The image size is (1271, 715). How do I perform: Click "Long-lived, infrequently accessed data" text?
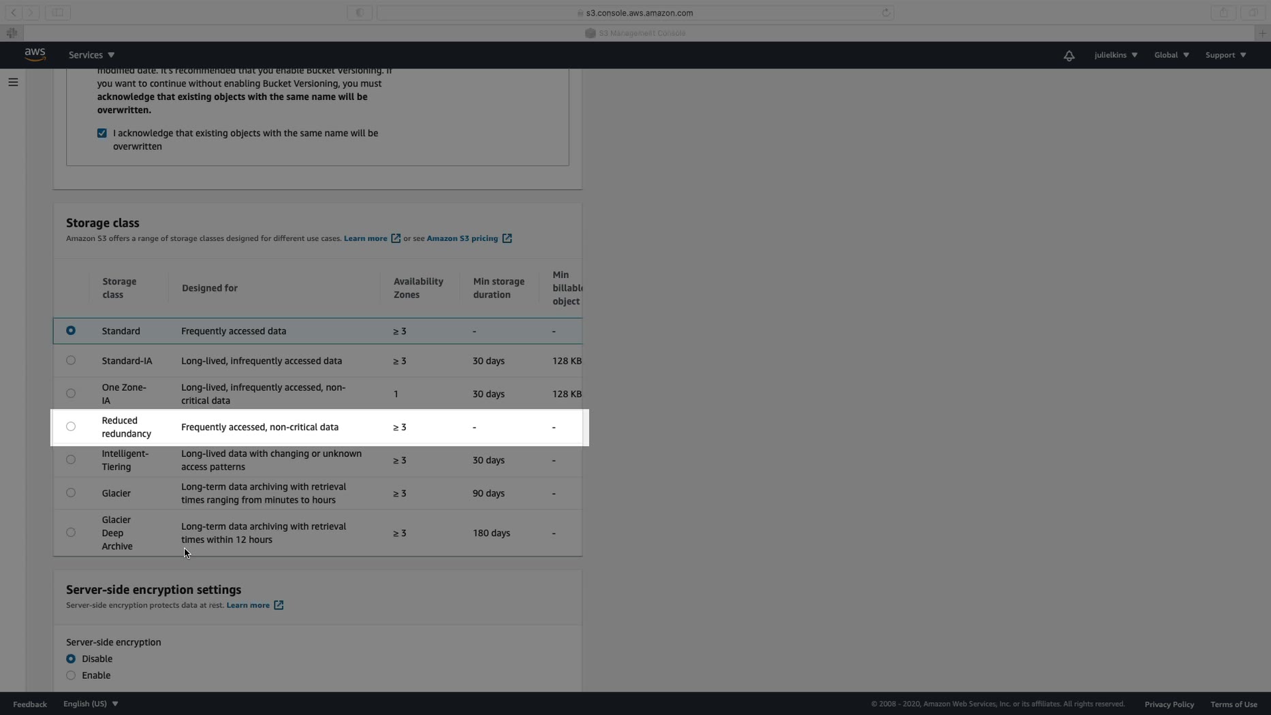coord(262,361)
